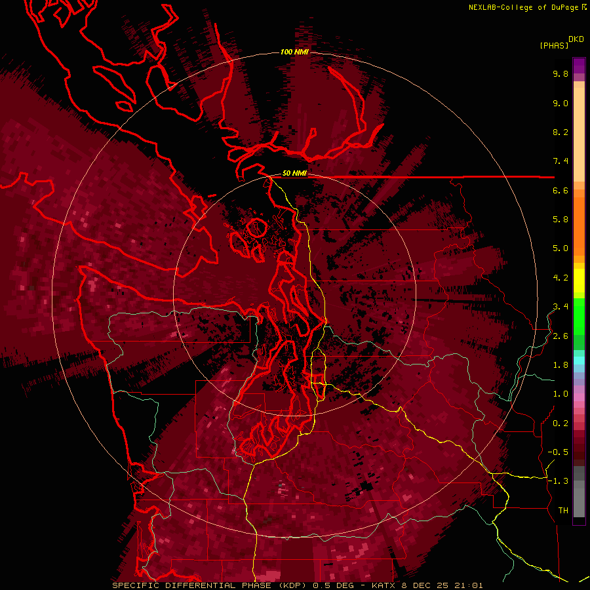590x590 pixels.
Task: Click the cyan segment of the color bar
Action: coord(579,361)
